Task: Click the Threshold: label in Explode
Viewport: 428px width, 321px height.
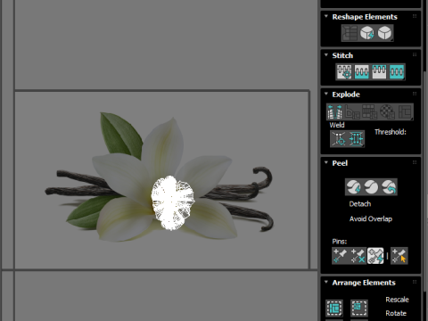Action: 391,132
